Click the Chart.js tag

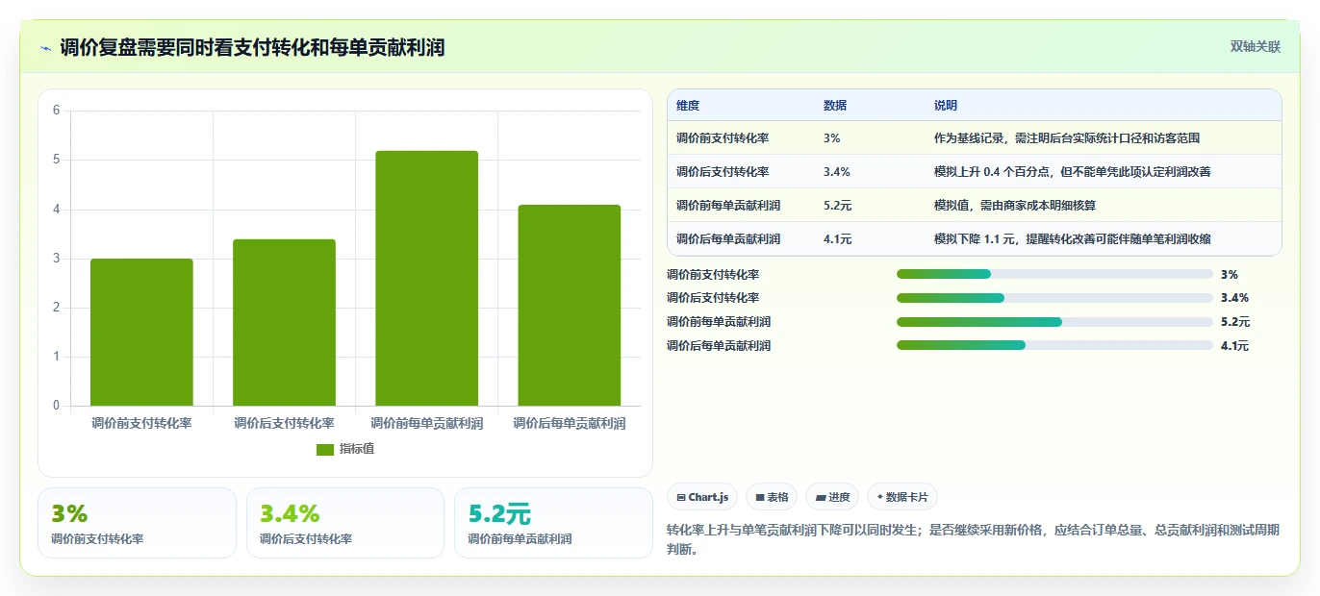coord(702,497)
